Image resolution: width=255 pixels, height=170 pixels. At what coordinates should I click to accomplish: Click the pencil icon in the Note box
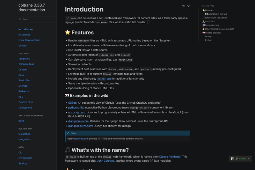point(68,133)
